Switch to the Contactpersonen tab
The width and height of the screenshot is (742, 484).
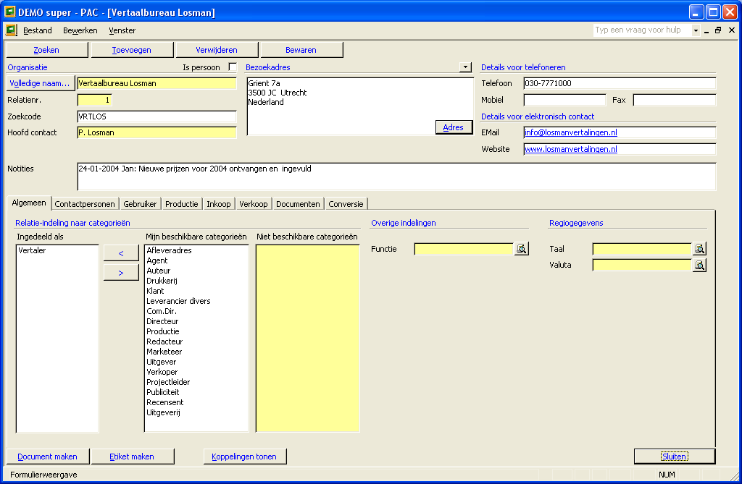click(85, 204)
